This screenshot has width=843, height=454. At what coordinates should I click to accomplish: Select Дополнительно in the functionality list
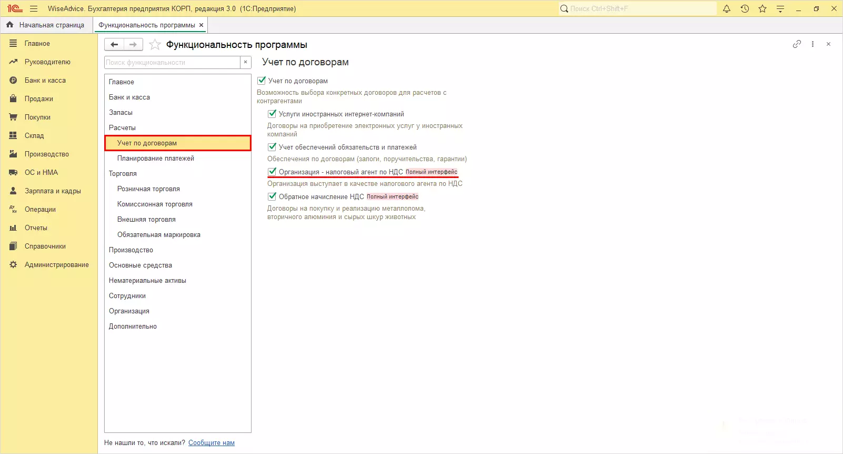(178, 327)
